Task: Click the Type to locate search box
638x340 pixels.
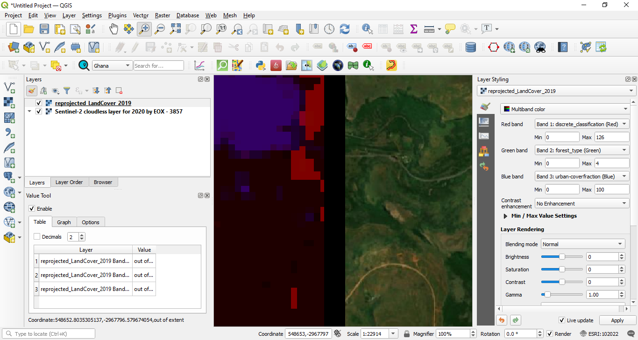Action: [48, 334]
